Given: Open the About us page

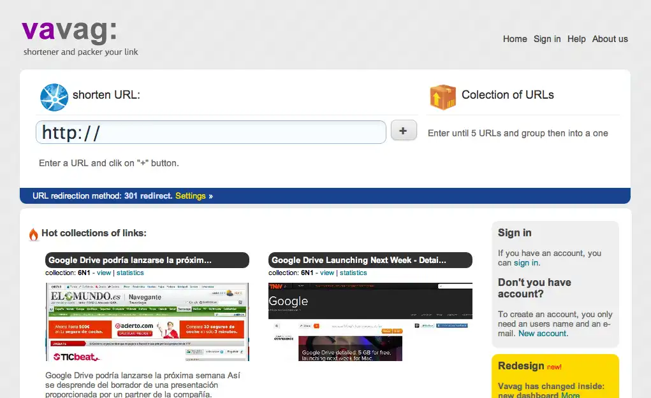Looking at the screenshot, I should click(x=610, y=39).
